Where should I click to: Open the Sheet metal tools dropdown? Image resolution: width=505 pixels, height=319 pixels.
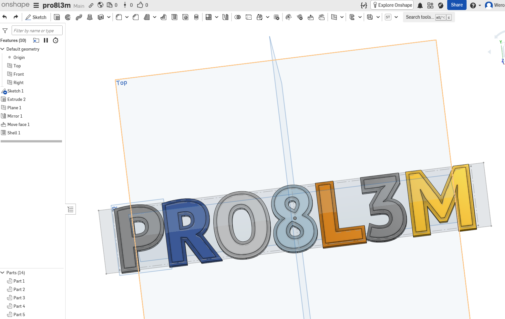click(378, 17)
